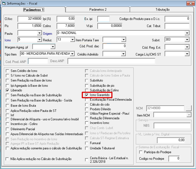Check Substituição de pis

[x=87, y=86]
